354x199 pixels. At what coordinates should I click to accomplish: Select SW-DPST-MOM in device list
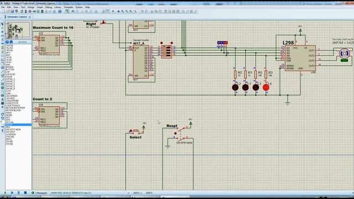[x=13, y=129]
